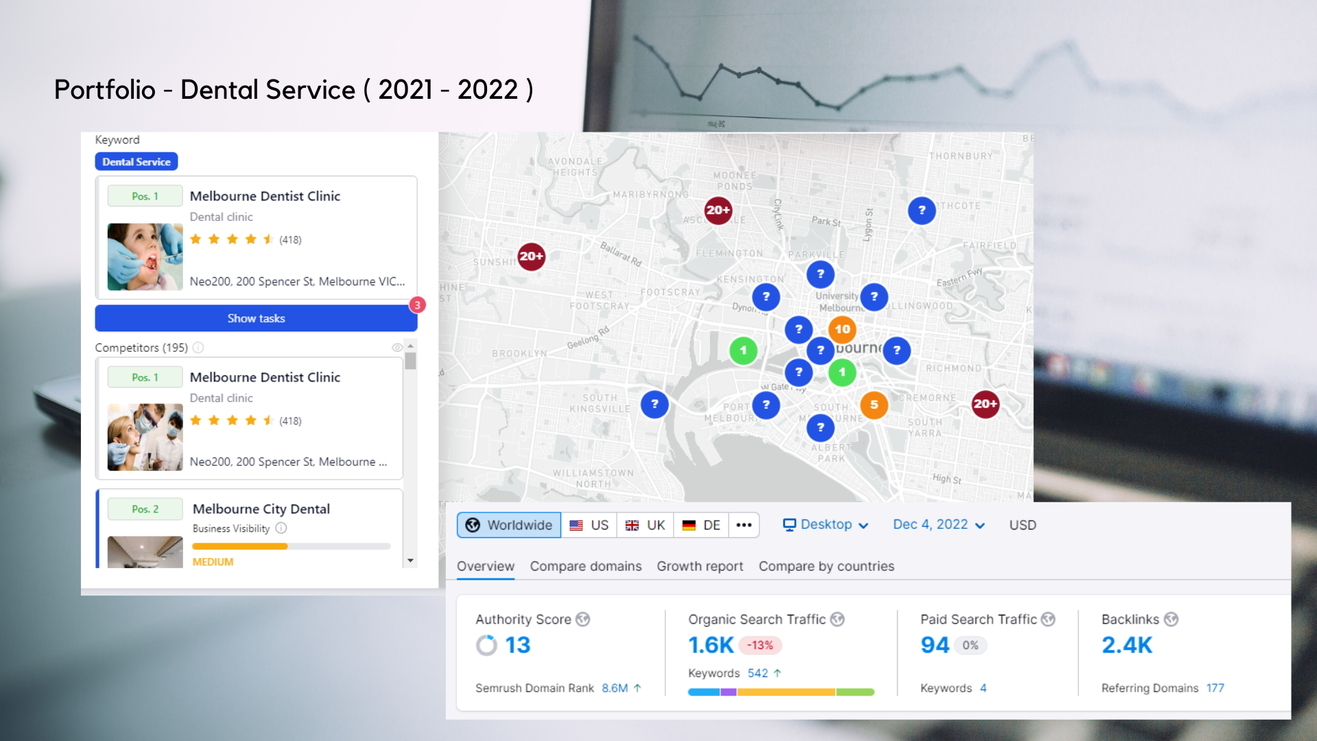This screenshot has height=741, width=1317.
Task: Click the Business Visibility MEDIUM progress bar
Action: pyautogui.click(x=291, y=546)
